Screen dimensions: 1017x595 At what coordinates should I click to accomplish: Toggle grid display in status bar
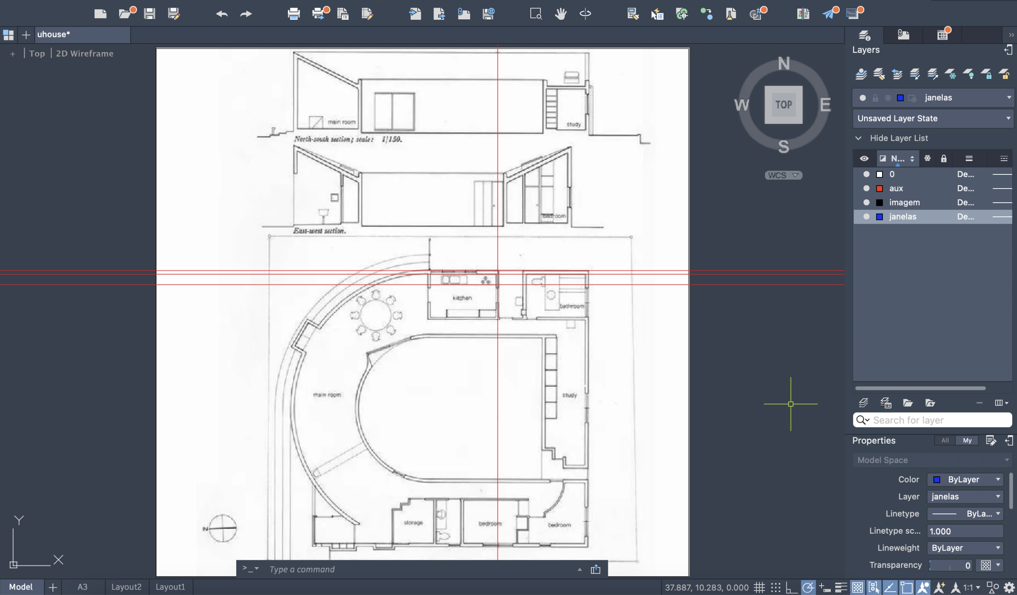[759, 587]
